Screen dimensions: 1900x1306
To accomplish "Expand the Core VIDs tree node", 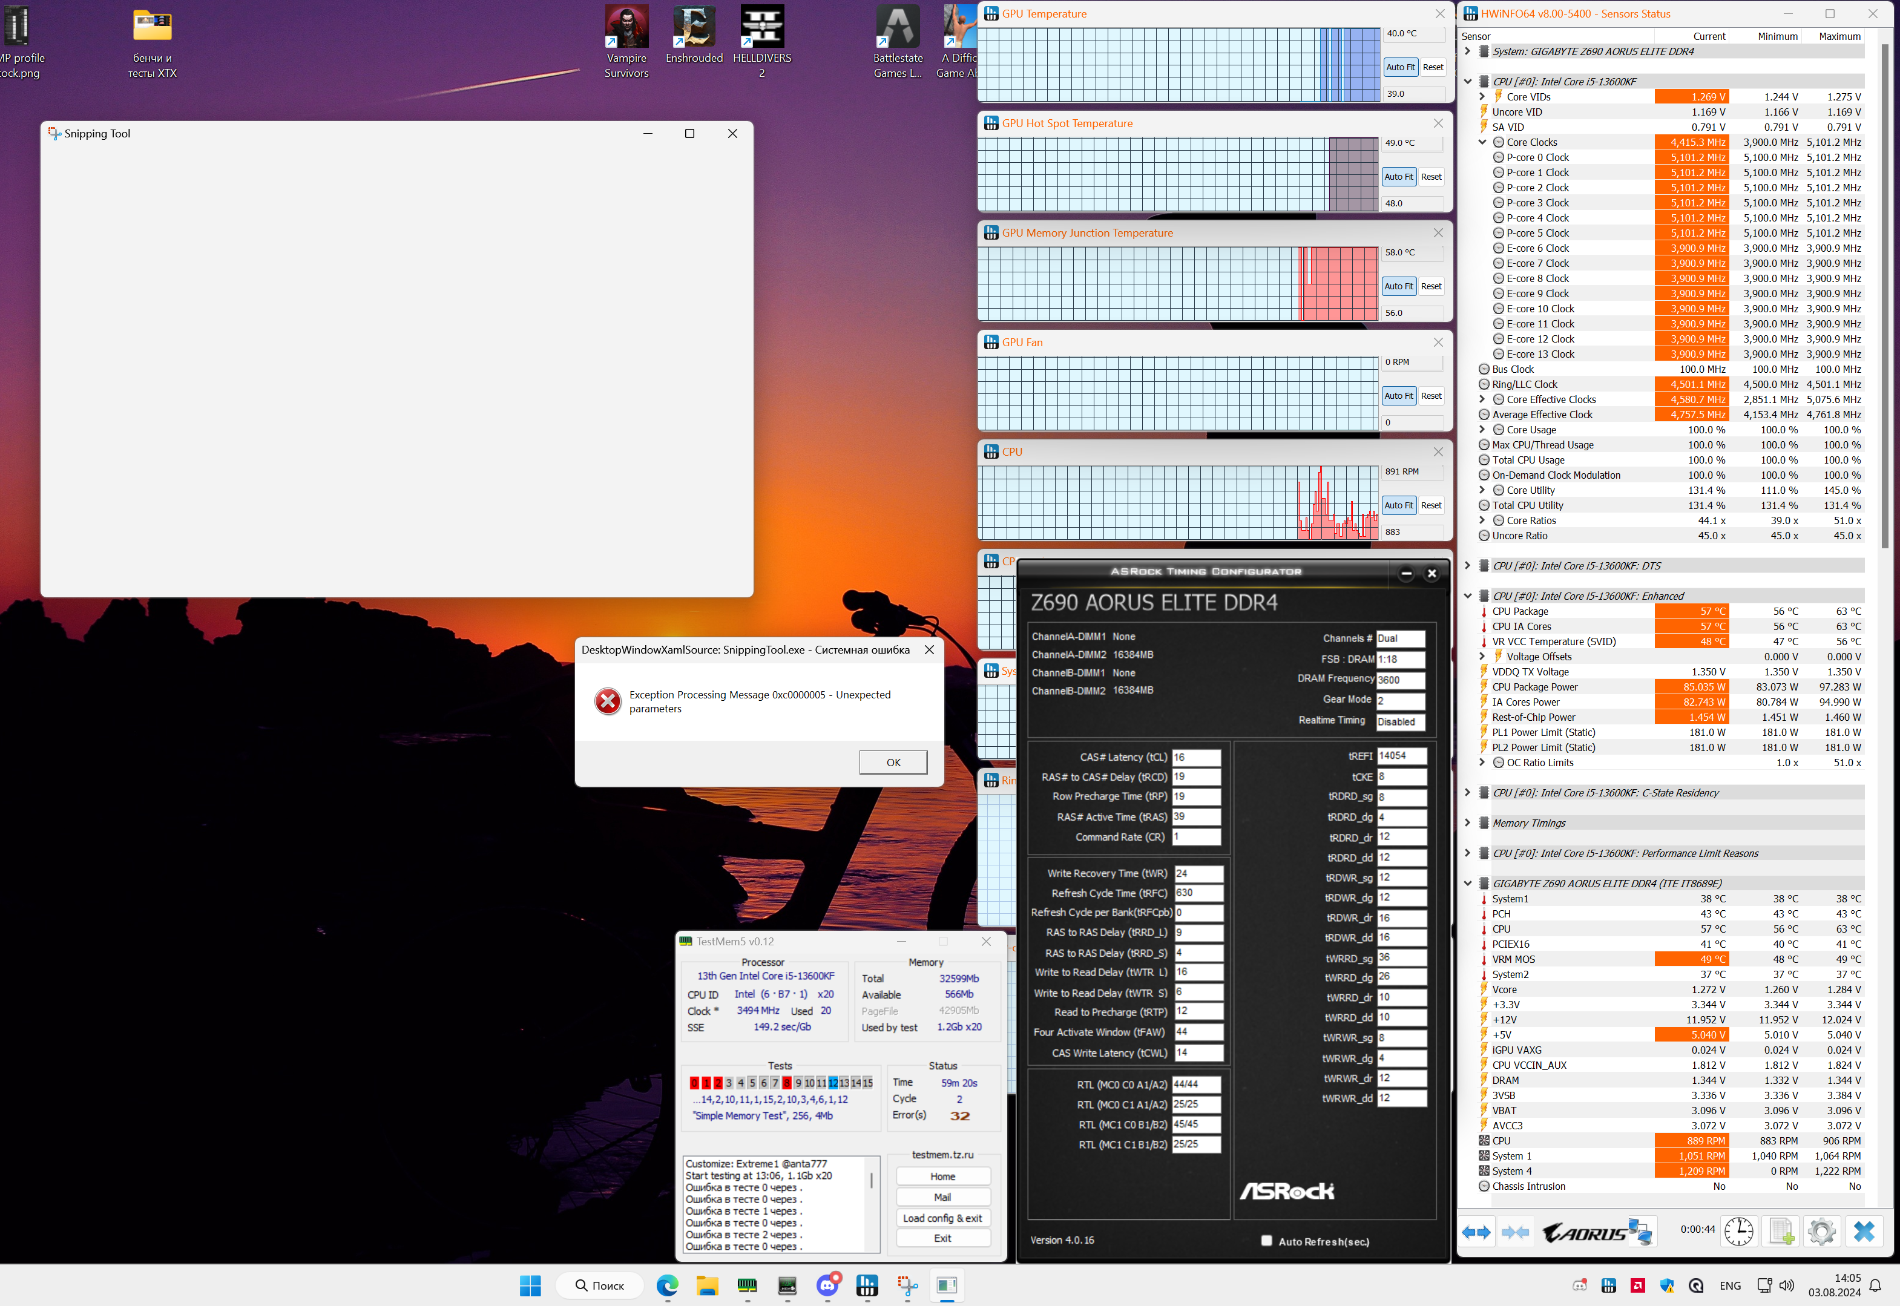I will (x=1482, y=97).
